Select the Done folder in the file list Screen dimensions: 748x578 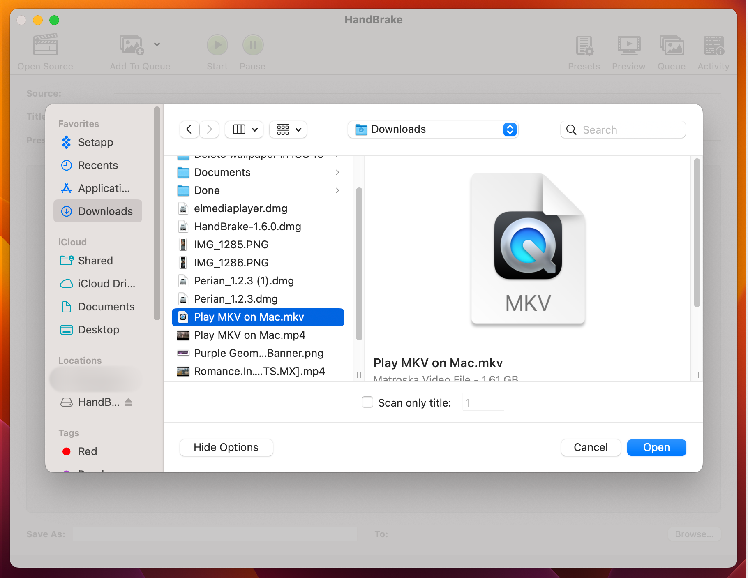pos(258,190)
